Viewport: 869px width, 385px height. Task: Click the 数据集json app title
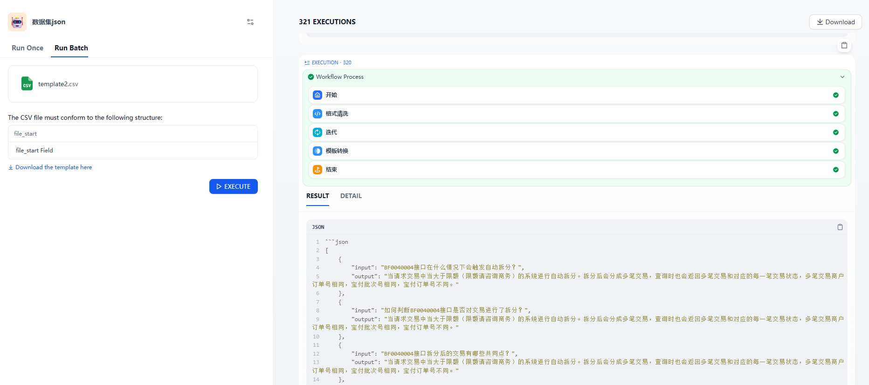click(x=48, y=22)
